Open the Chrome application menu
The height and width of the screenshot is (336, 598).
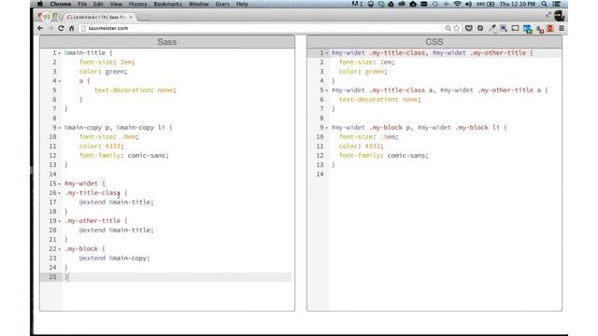[x=60, y=4]
